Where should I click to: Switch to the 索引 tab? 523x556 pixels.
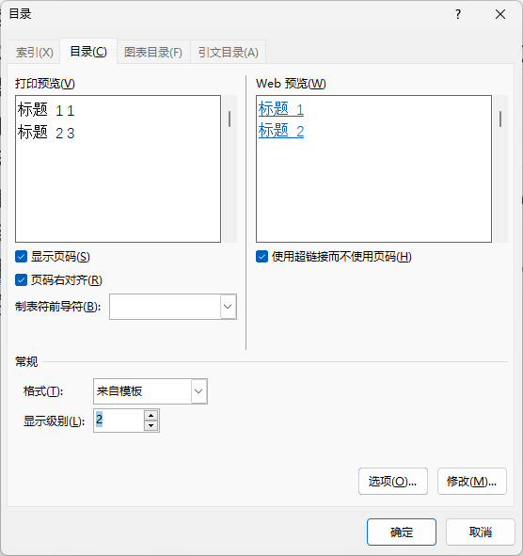point(35,52)
